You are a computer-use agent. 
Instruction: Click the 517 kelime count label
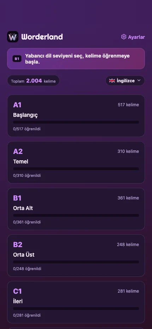coord(128,105)
